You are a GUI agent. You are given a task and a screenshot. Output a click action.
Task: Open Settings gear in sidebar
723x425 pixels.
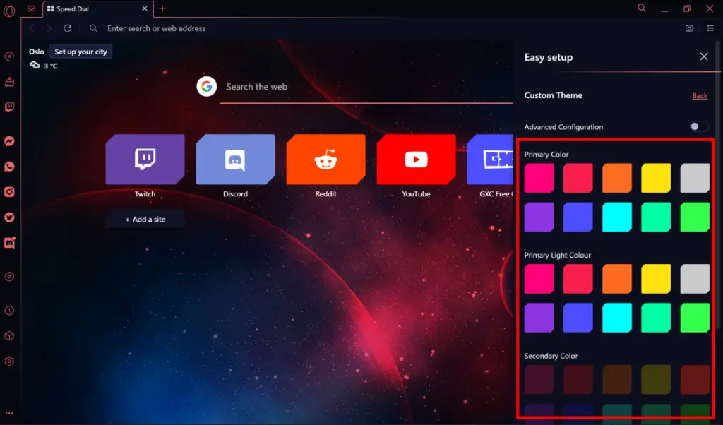click(9, 361)
